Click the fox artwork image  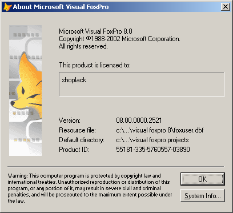(25, 90)
